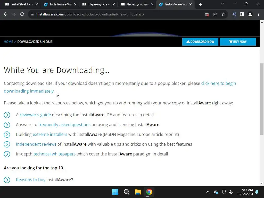Viewport: 264px width, 198px height.
Task: Open Independent reviews link
Action: [x=36, y=144]
